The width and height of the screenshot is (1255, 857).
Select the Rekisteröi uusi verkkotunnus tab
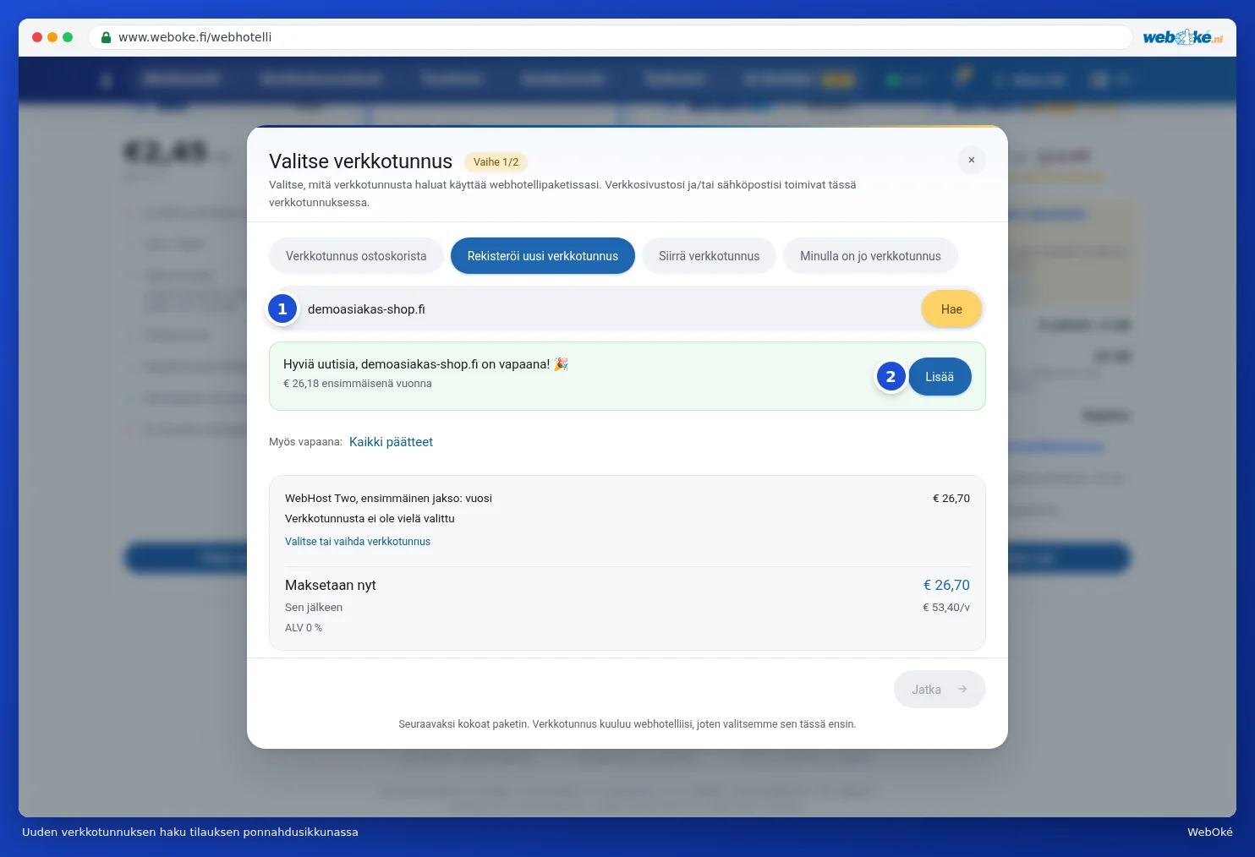click(x=543, y=256)
